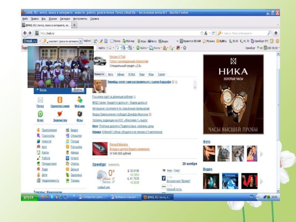Click Нравится 31140 in the toolbar
This screenshot has width=296, height=222.
190,41
